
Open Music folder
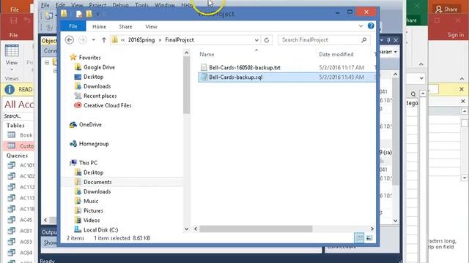[91, 201]
